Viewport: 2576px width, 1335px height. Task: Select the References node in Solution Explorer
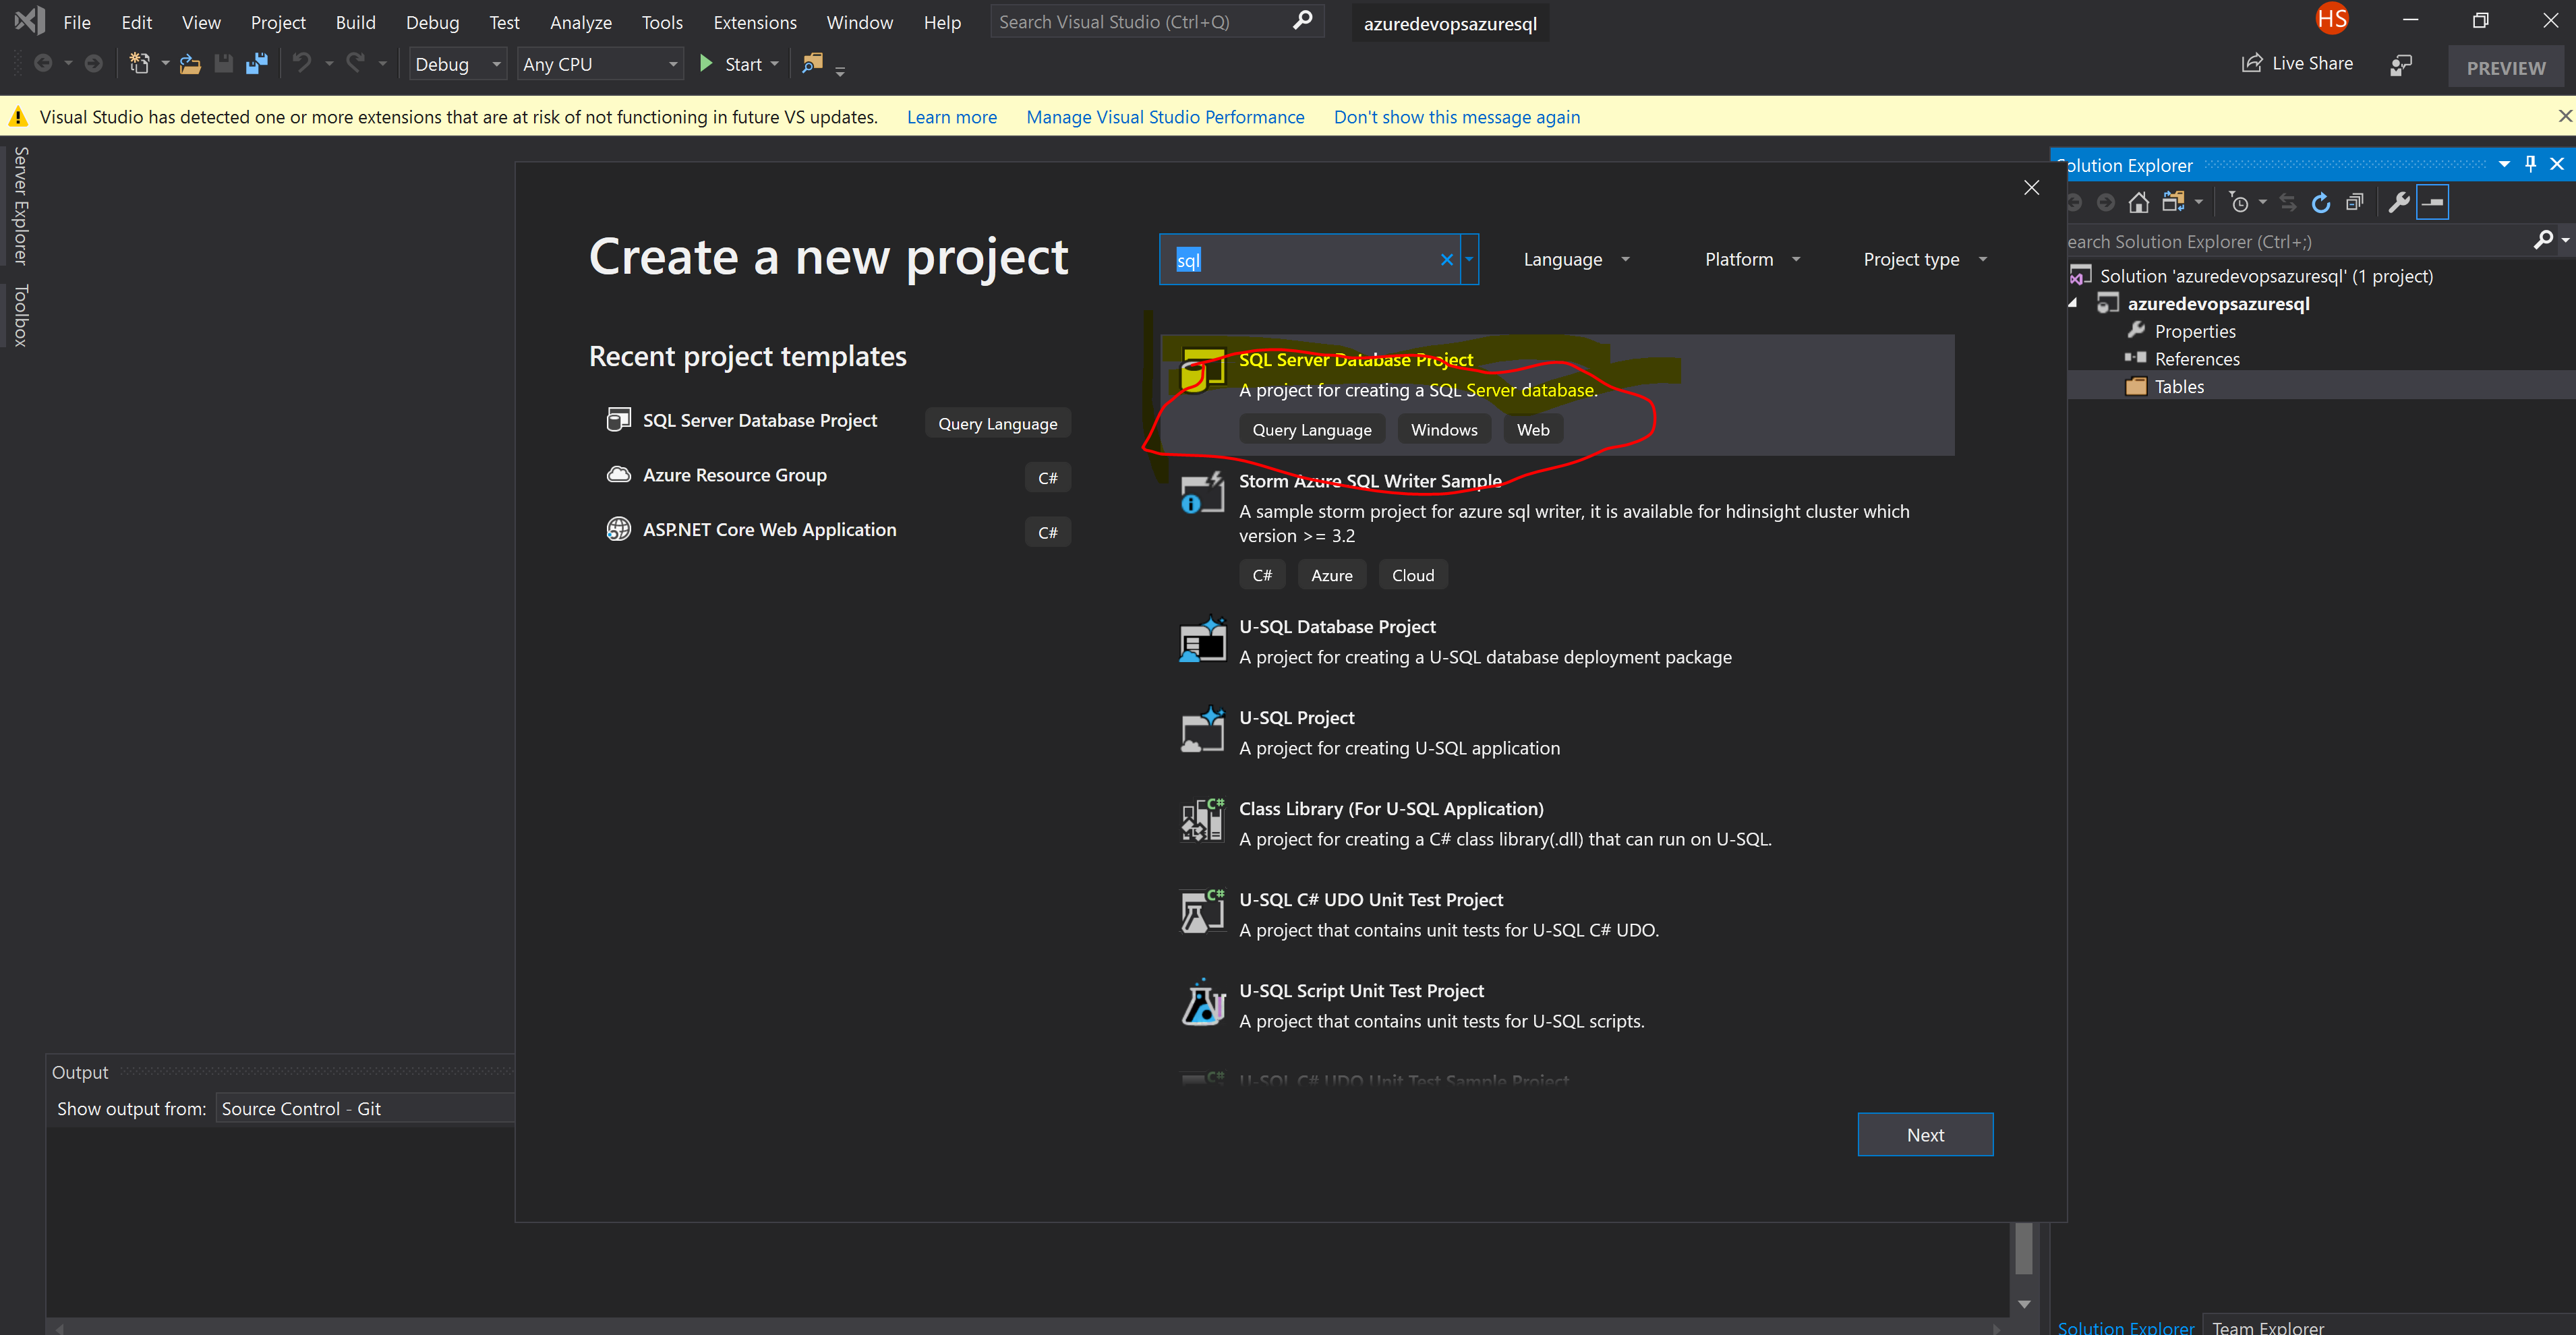coord(2196,358)
